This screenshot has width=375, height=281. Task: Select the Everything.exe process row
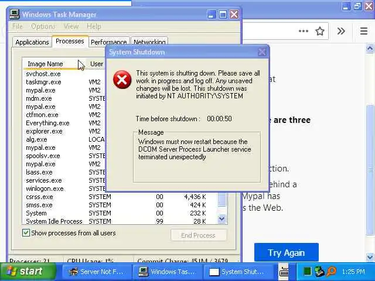click(x=64, y=123)
